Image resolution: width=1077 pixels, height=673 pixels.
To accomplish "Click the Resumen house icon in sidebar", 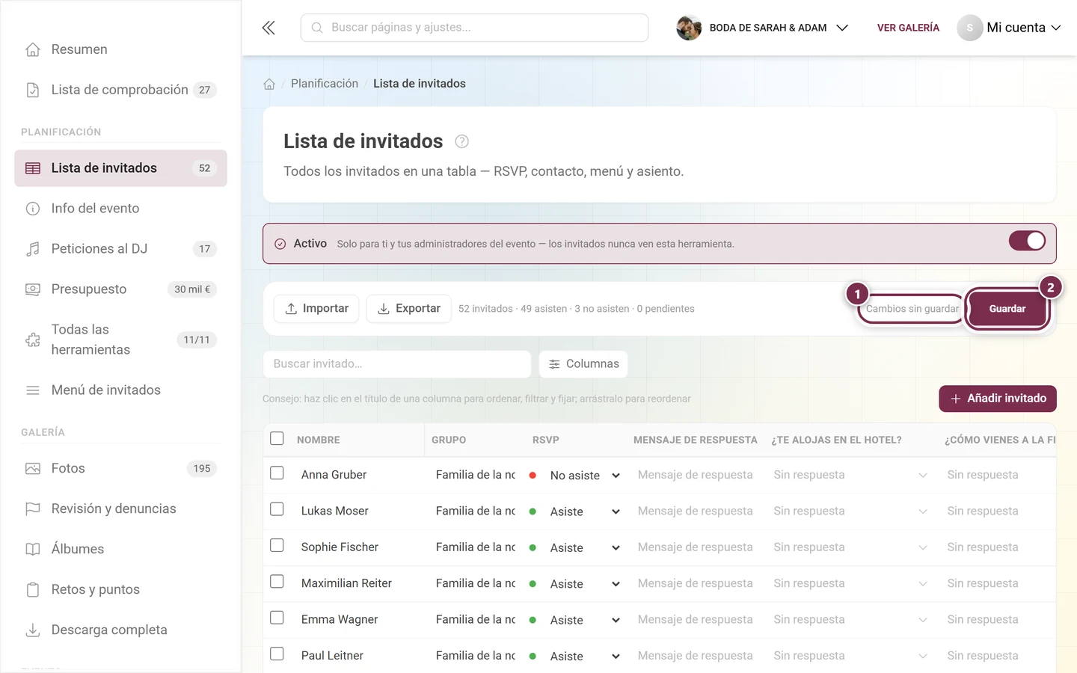I will [33, 49].
